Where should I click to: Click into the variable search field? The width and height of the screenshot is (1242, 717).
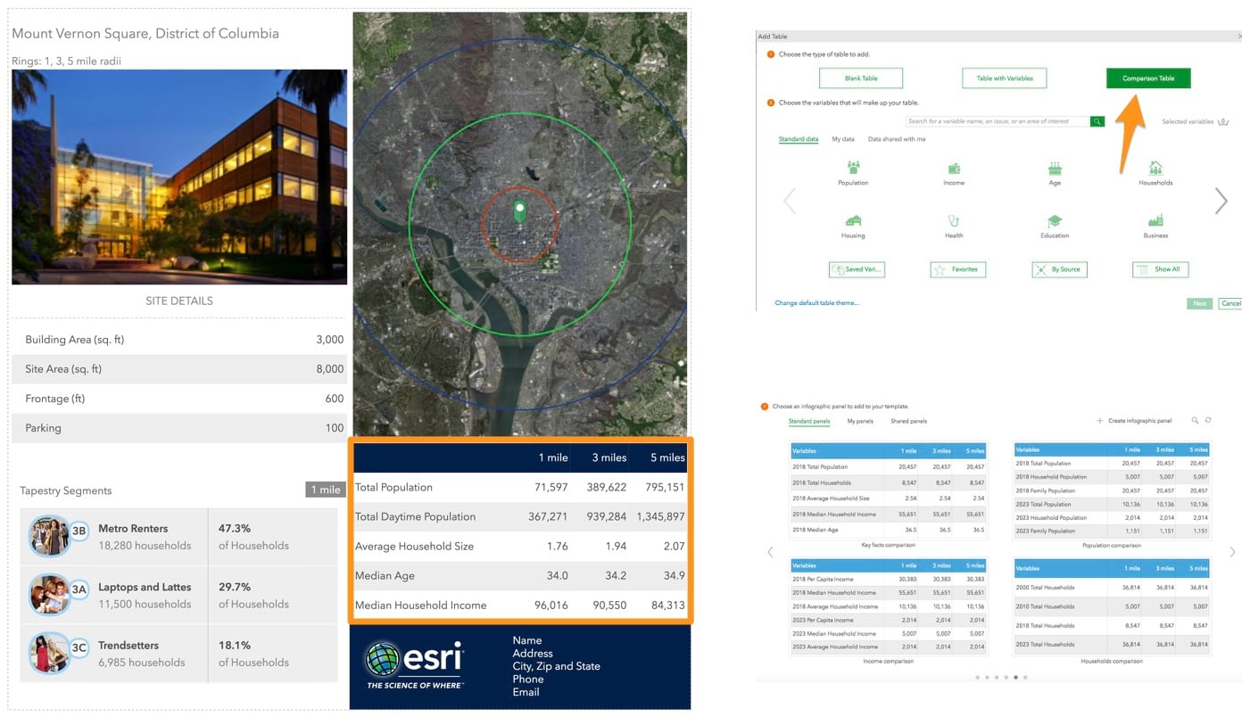pos(998,121)
